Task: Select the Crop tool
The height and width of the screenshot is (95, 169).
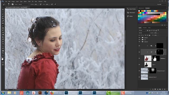Action: (3, 19)
